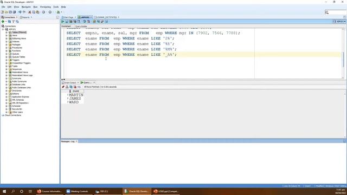Click the ENAME column header in the results
Viewport: 347px width, 195px height.
coord(76,91)
